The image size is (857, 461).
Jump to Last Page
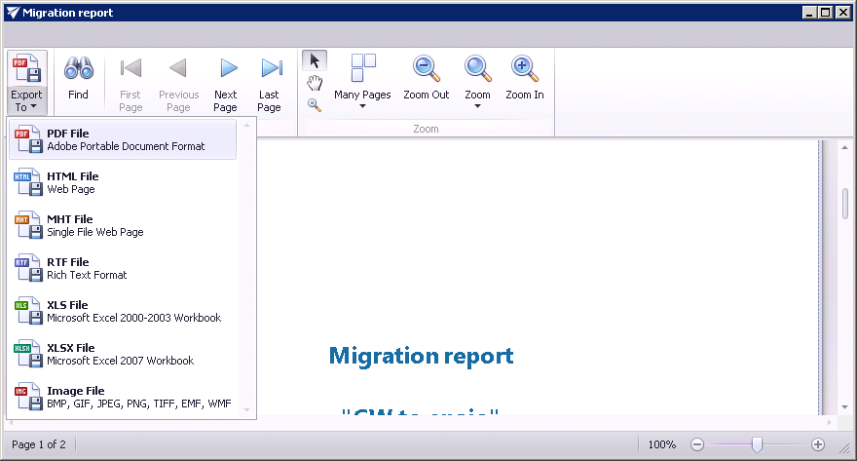pyautogui.click(x=270, y=80)
